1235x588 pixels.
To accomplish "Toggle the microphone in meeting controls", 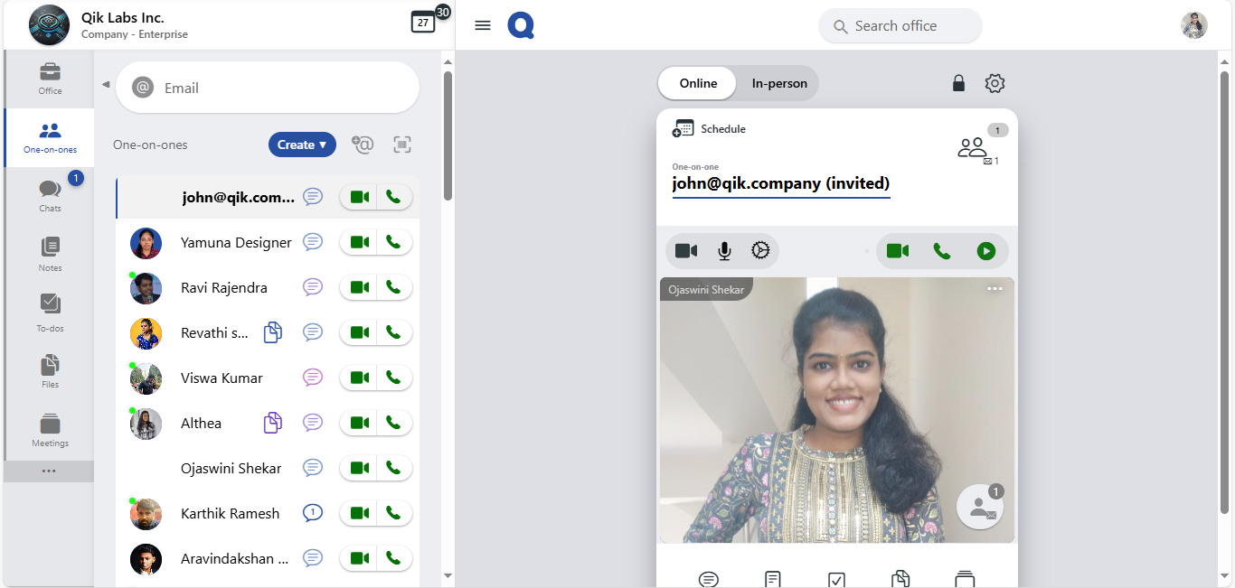I will 724,251.
